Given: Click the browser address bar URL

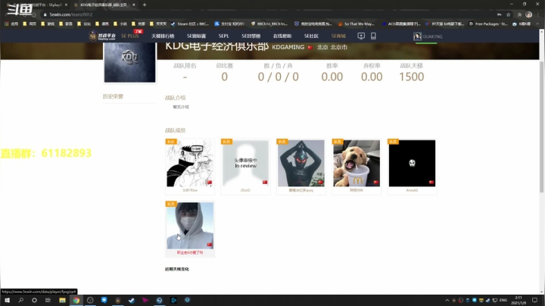Looking at the screenshot, I should click(x=71, y=14).
